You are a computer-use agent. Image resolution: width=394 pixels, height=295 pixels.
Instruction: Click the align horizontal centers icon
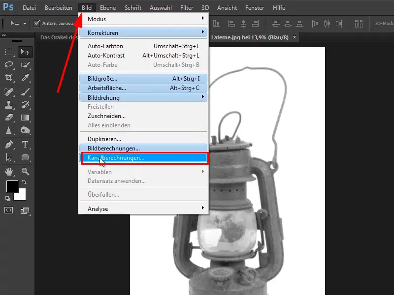[x=243, y=24]
